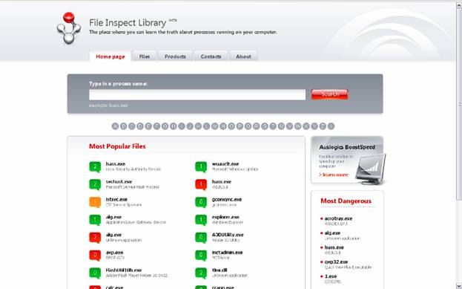Open FlashUtil10b.exe file entry

click(124, 270)
